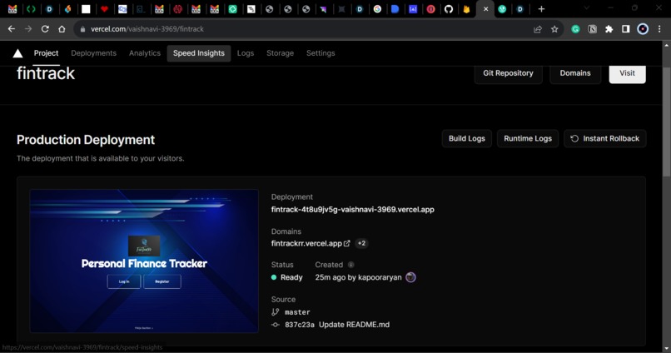Open the Chrome profile avatar
Viewport: 671px width, 353px height.
click(643, 29)
